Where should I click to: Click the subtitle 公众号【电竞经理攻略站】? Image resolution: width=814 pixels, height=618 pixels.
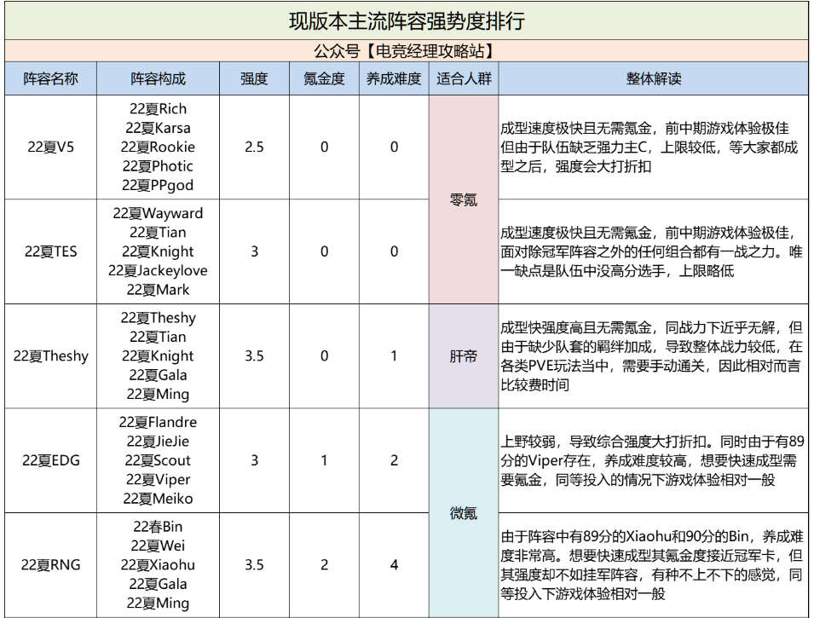coord(407,51)
